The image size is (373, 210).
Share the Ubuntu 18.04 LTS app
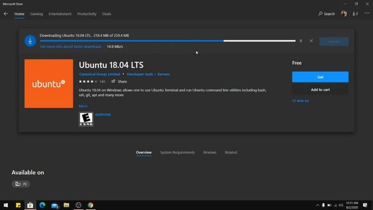[119, 82]
